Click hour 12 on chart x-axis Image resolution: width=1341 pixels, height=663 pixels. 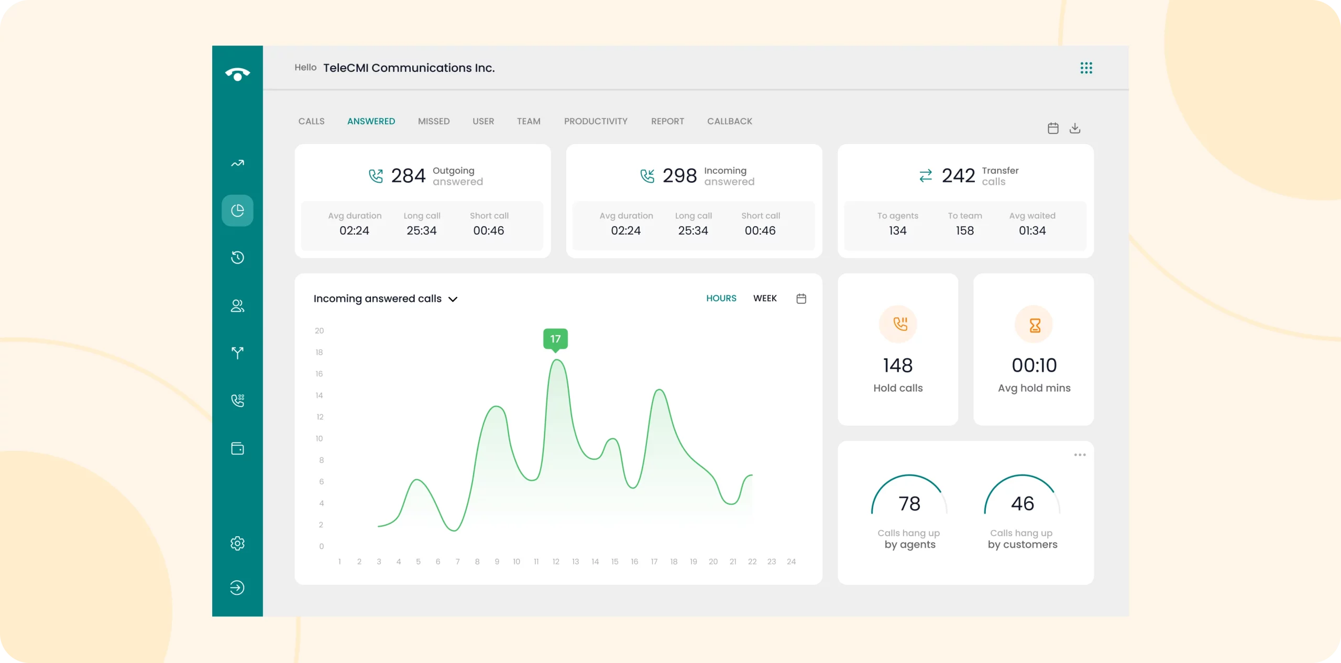[555, 561]
